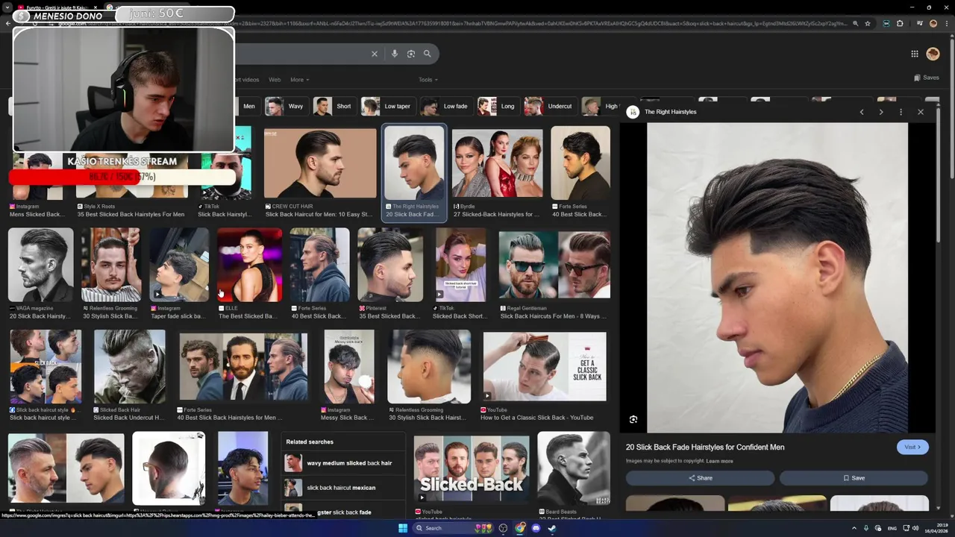The image size is (955, 537).
Task: Open the Chrome profile avatar in toolbar
Action: tap(933, 24)
